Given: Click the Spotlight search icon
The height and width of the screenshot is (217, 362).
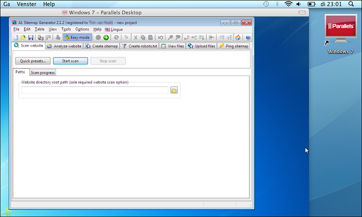Looking at the screenshot, I should pyautogui.click(x=351, y=4).
